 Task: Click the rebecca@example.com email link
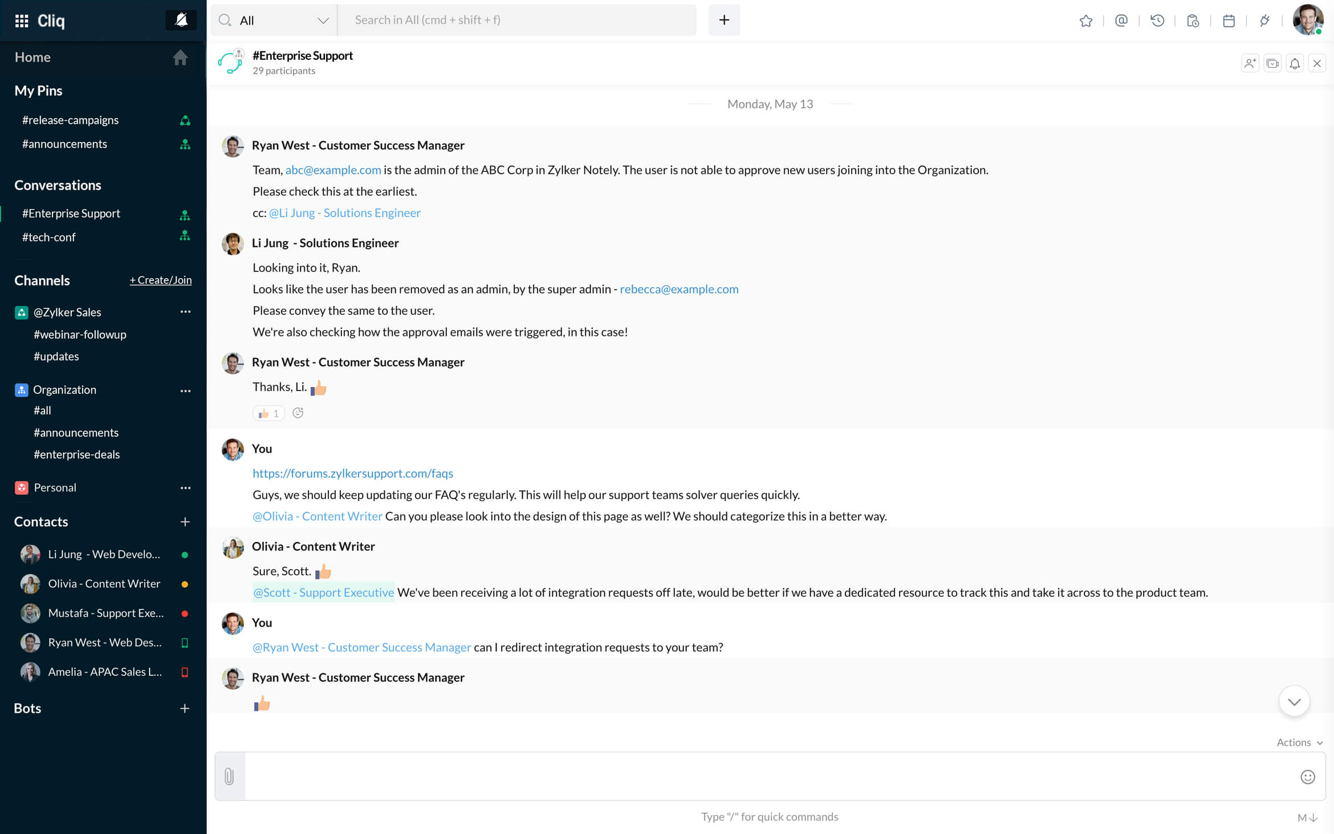(679, 290)
